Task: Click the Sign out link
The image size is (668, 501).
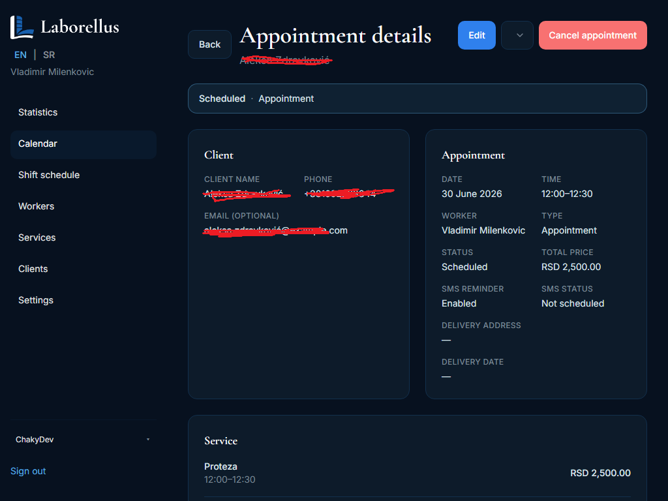Action: 28,471
